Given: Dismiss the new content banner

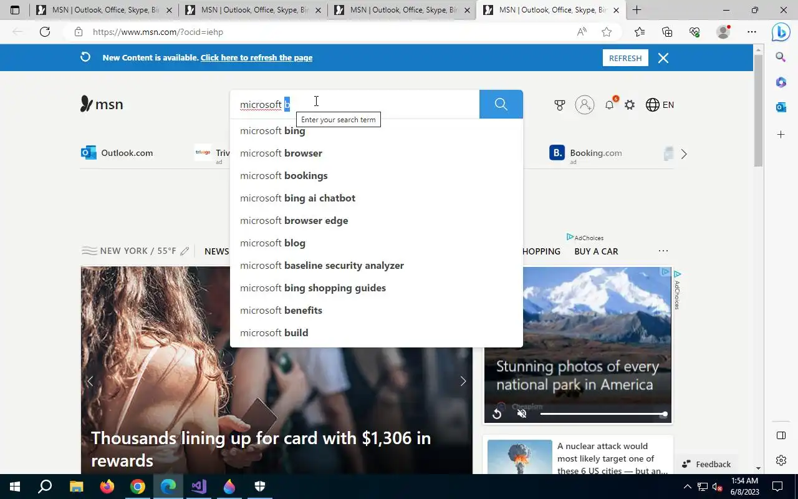Looking at the screenshot, I should (663, 58).
